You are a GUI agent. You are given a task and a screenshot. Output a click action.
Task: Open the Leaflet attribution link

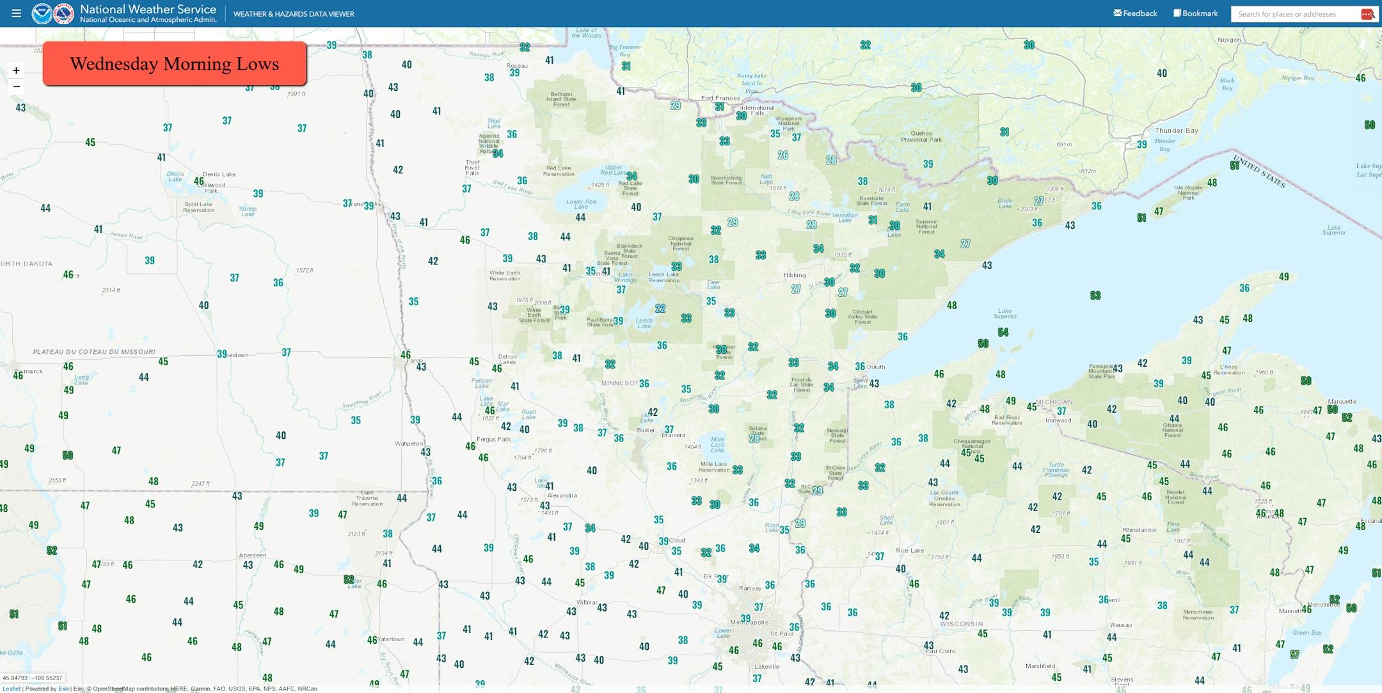click(x=12, y=689)
